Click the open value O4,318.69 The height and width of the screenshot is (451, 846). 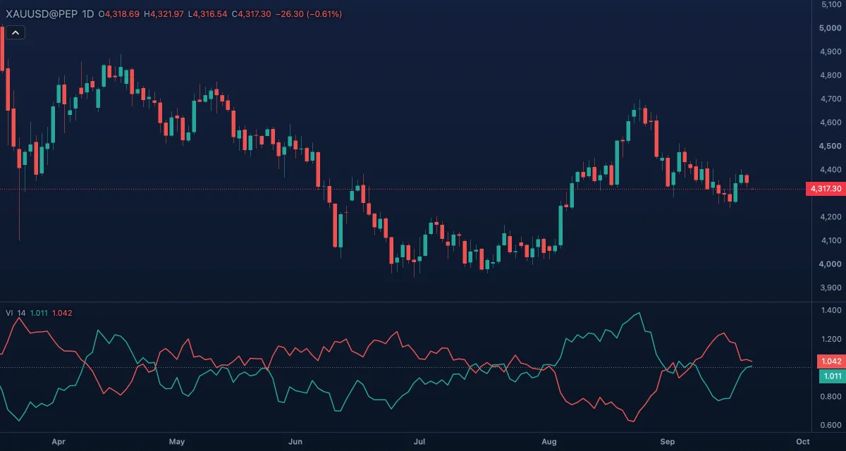pyautogui.click(x=119, y=14)
